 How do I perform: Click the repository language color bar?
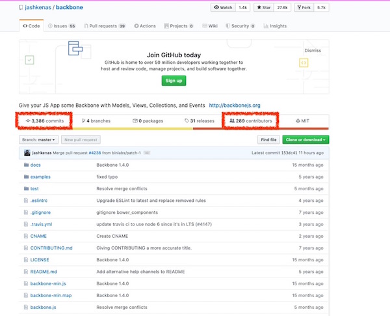pyautogui.click(x=174, y=128)
